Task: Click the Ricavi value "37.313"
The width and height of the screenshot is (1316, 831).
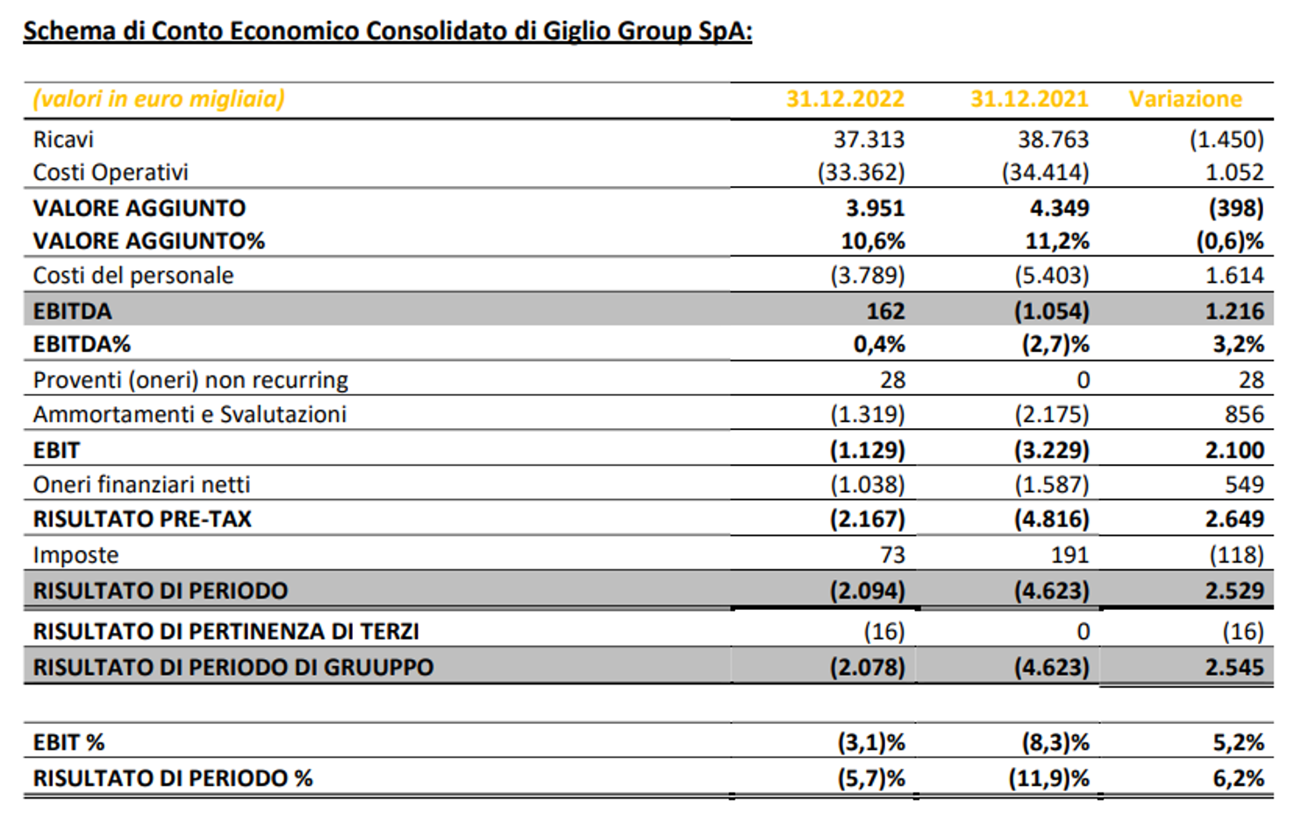Action: click(869, 140)
